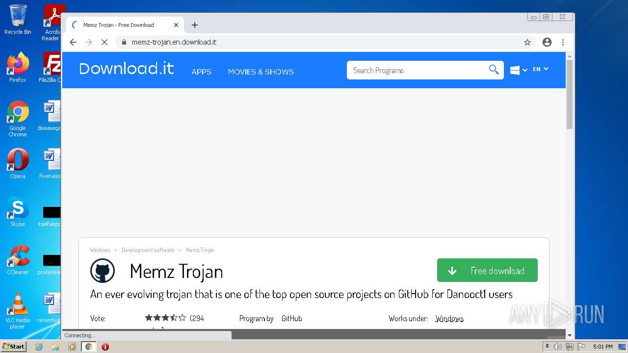
Task: Click the address bar URL
Action: coord(174,42)
